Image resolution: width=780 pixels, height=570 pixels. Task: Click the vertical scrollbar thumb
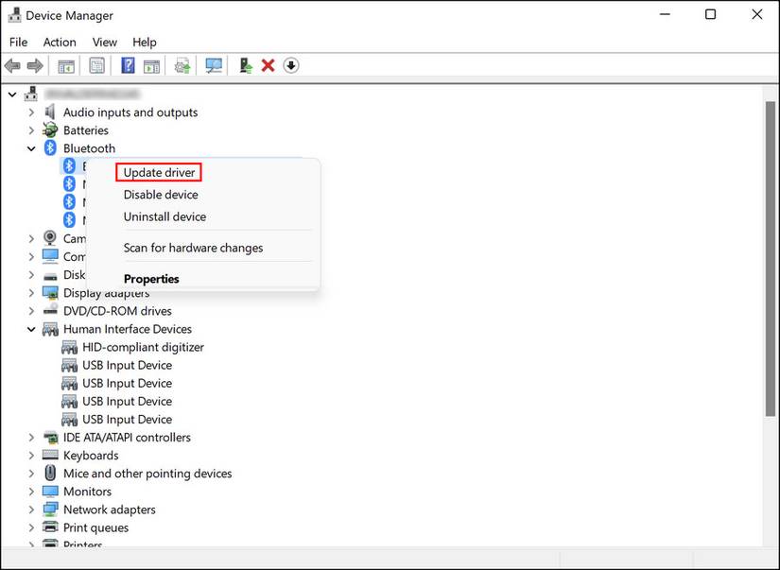click(x=770, y=259)
